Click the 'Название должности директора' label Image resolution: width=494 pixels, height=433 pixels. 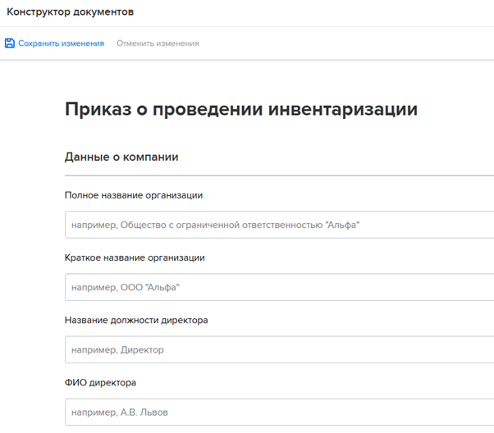(x=136, y=320)
